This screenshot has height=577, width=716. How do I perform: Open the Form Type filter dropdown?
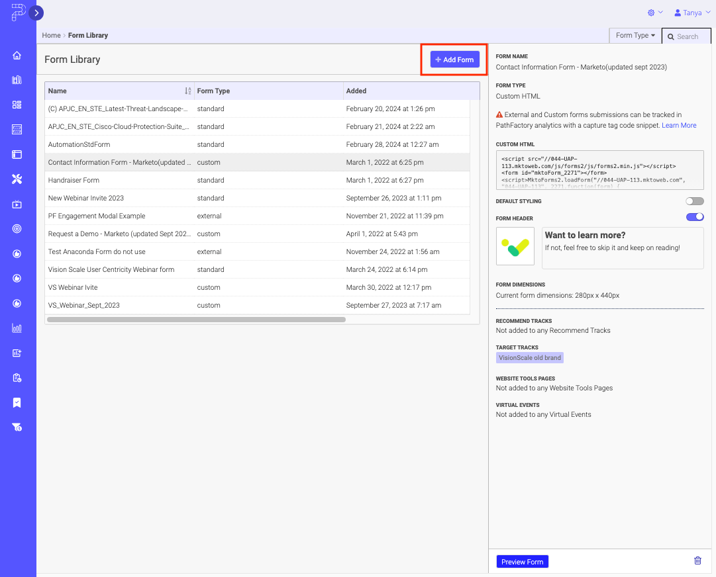(x=635, y=36)
